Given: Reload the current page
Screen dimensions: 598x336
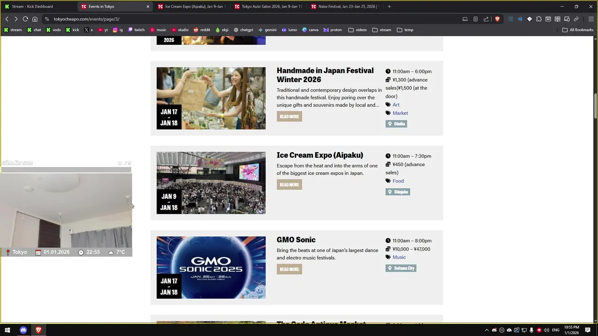Looking at the screenshot, I should coord(25,19).
